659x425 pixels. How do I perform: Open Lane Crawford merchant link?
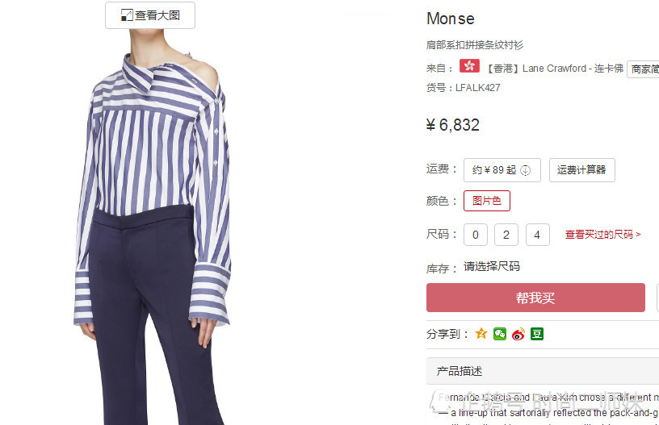tap(556, 69)
